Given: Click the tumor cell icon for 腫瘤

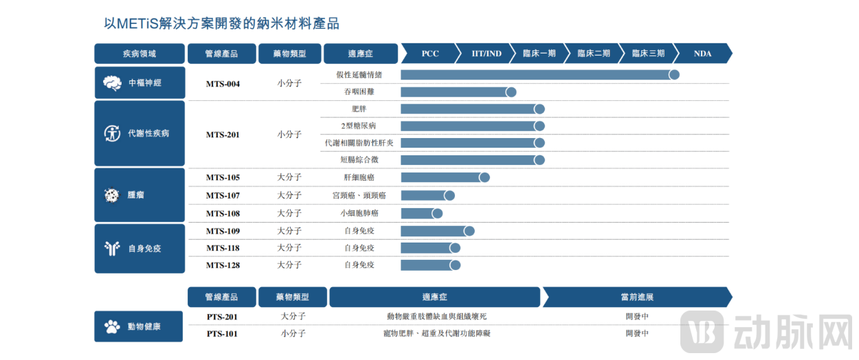Looking at the screenshot, I should (x=111, y=195).
